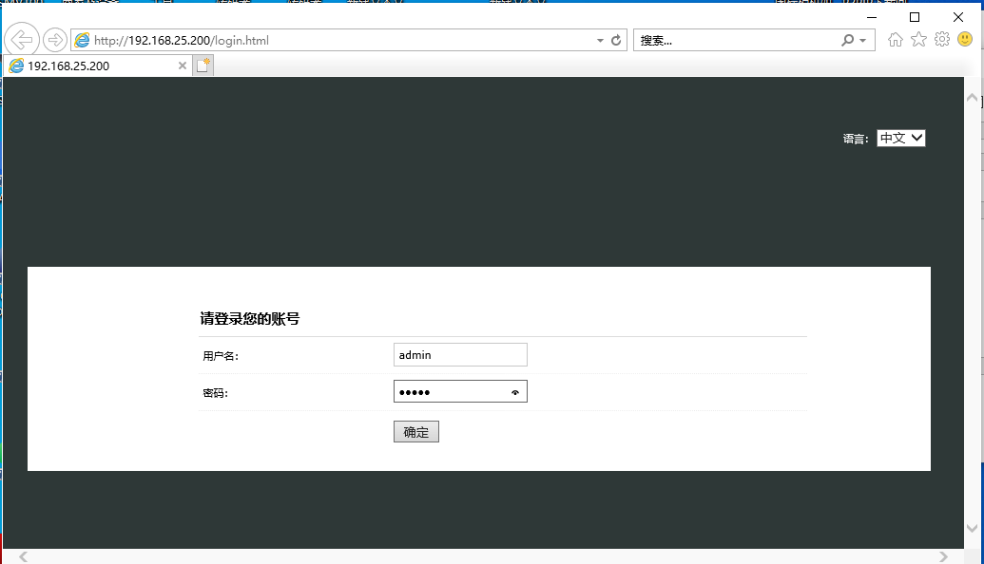This screenshot has height=564, width=984.
Task: Open the Home page icon
Action: pyautogui.click(x=894, y=39)
